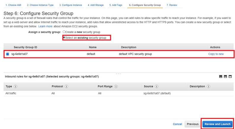Toggle the checkbox for sg-6e8d1a07
The height and width of the screenshot is (129, 235).
(x=8, y=54)
